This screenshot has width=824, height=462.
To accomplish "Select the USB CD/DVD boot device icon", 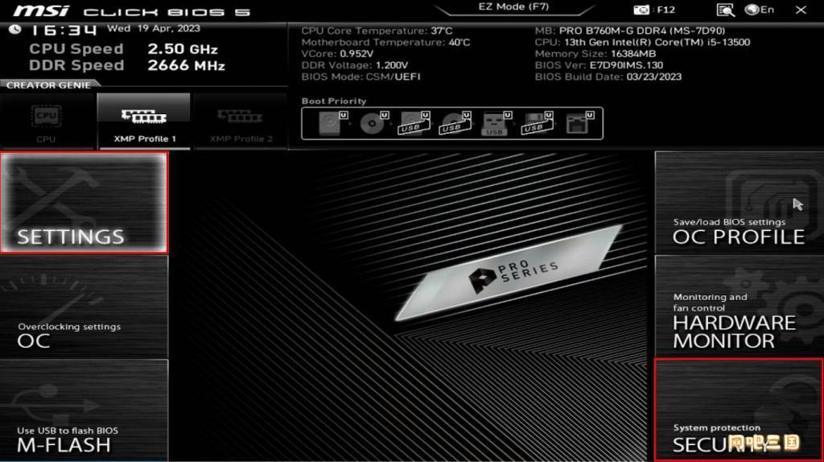I will 455,123.
